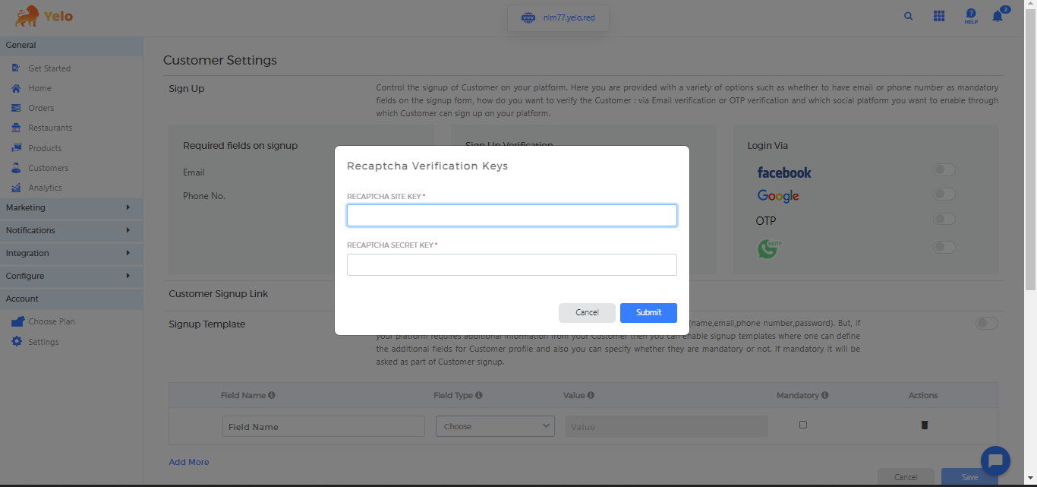Go to Restaurants in sidebar
1037x487 pixels.
pos(50,128)
